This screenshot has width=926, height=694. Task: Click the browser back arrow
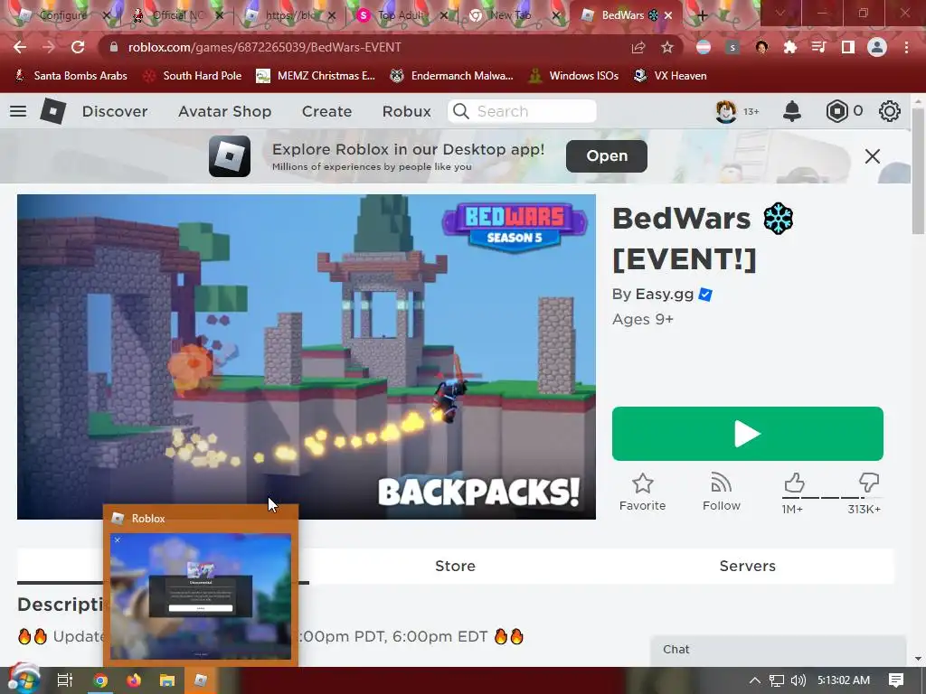coord(20,47)
